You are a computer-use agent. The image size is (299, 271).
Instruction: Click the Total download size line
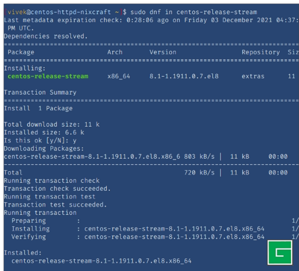point(51,124)
